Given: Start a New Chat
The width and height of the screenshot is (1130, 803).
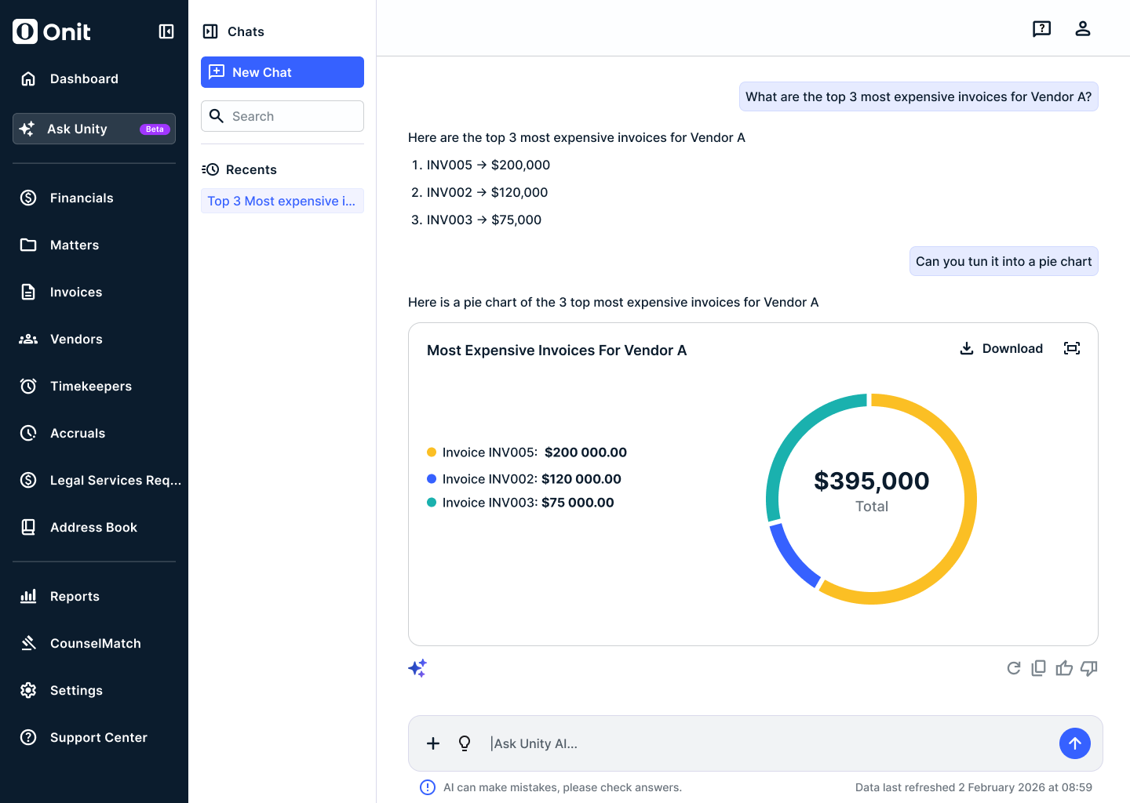Looking at the screenshot, I should point(282,72).
